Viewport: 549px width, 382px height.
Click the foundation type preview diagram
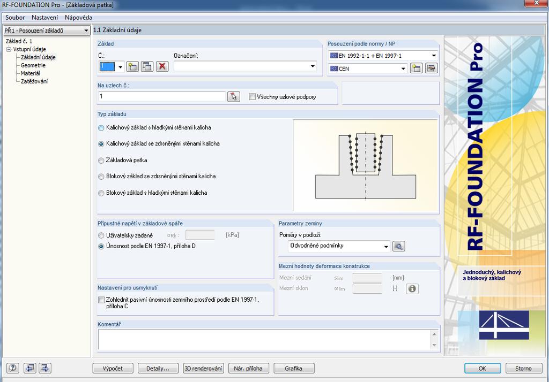(365, 166)
